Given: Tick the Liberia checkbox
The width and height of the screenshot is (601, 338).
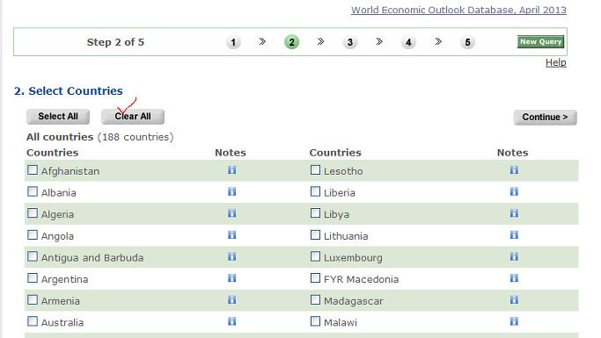Looking at the screenshot, I should [x=315, y=191].
